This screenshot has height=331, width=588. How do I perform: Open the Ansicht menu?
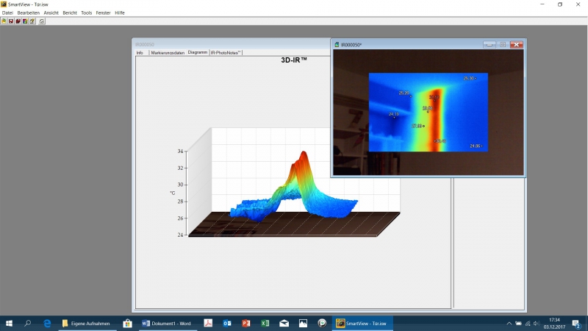pyautogui.click(x=51, y=13)
